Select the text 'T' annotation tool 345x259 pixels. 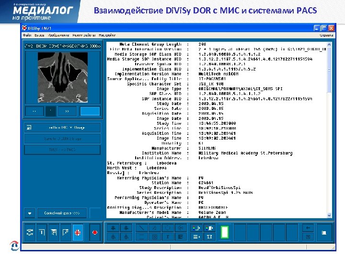point(168,237)
